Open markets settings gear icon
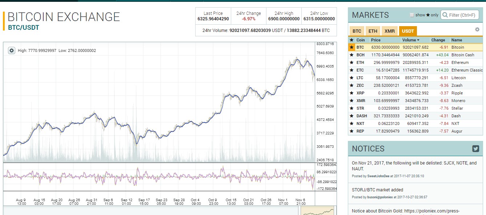This screenshot has width=486, height=215. click(x=477, y=29)
